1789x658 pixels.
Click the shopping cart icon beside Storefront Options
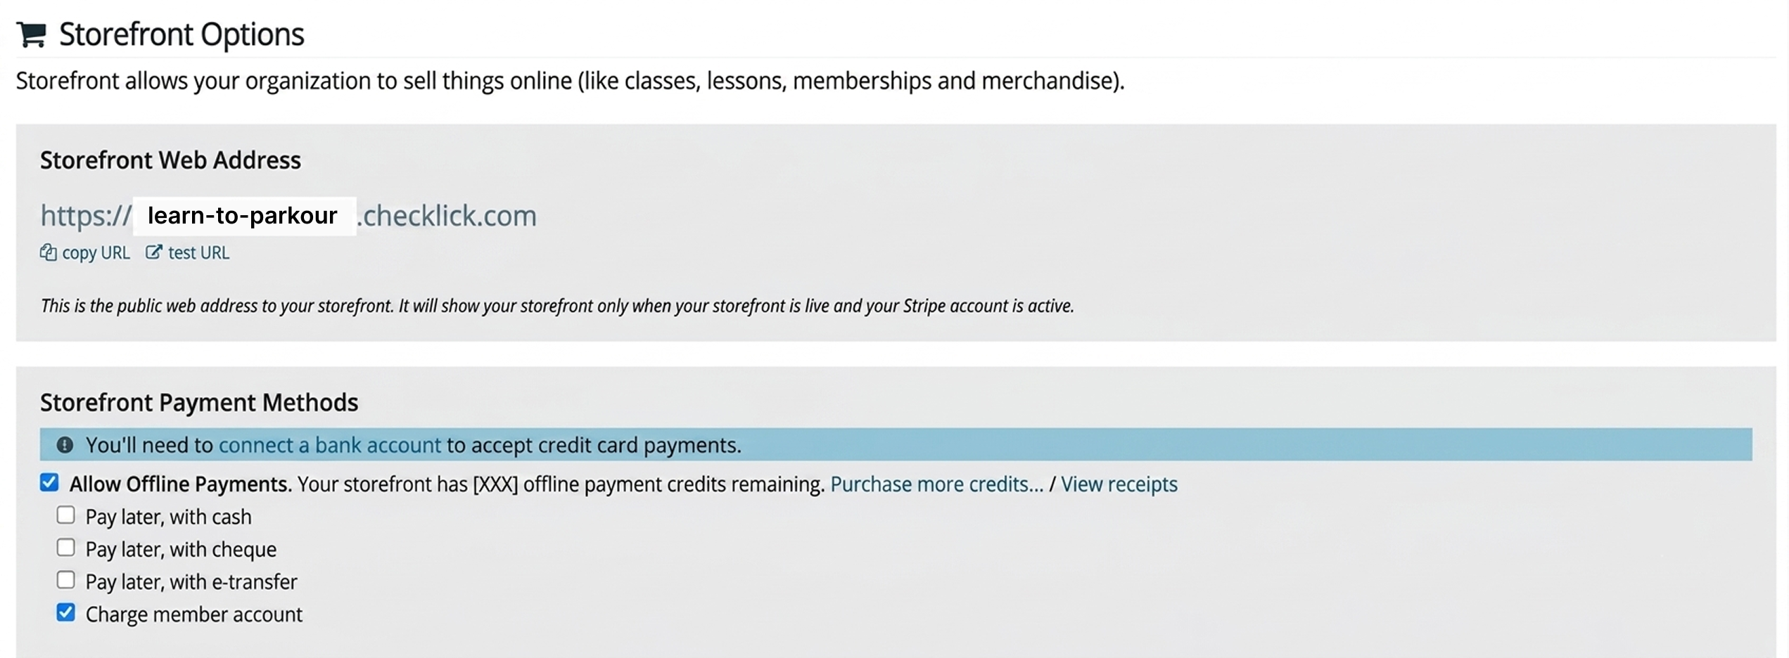[32, 34]
